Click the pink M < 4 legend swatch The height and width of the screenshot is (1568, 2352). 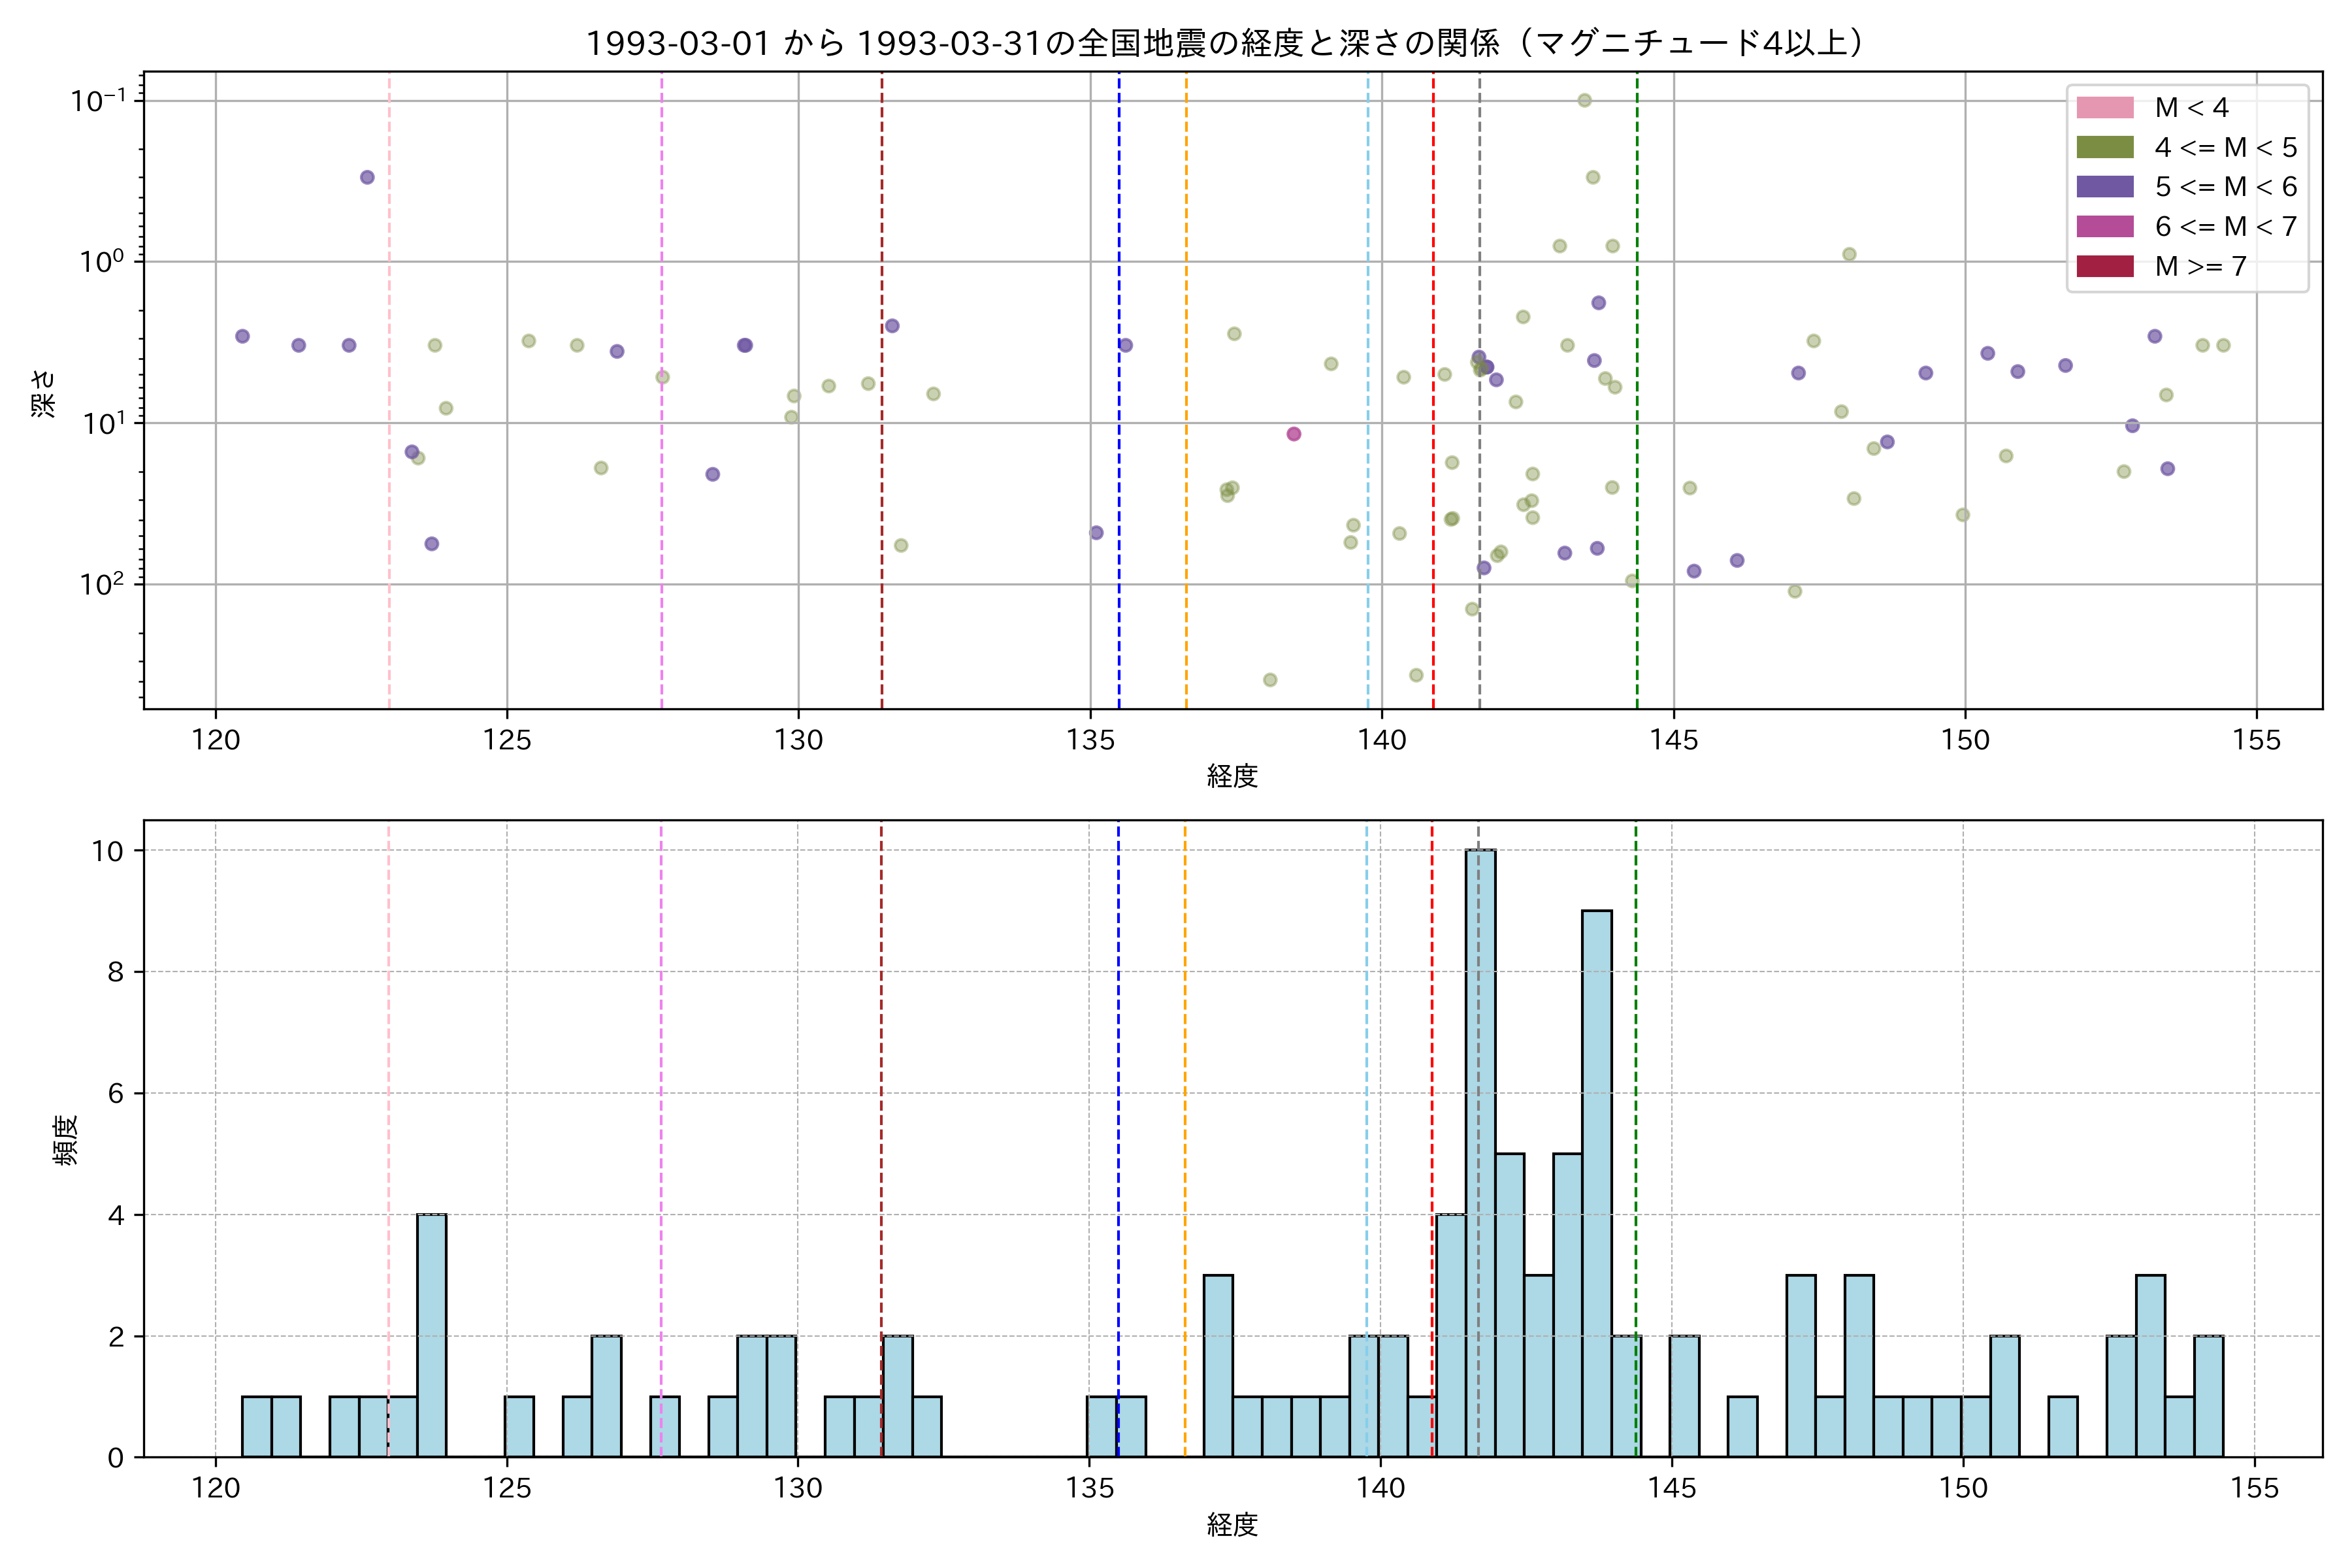click(x=2104, y=107)
